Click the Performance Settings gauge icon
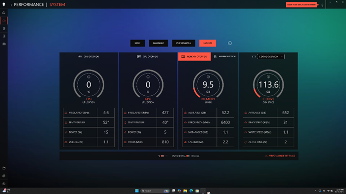346x194 pixels. (266, 156)
